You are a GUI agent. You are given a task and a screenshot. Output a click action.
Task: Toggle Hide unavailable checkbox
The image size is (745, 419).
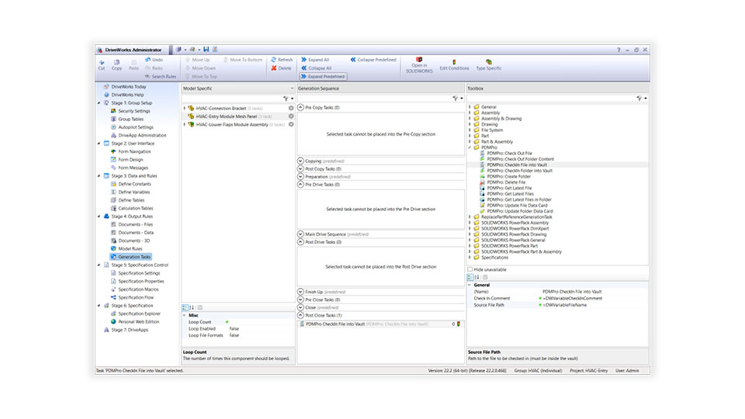pos(470,269)
